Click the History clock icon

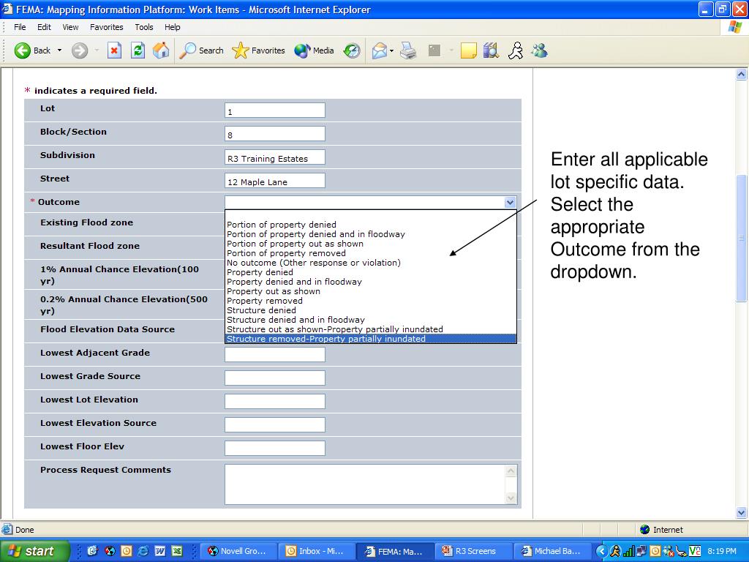point(352,50)
